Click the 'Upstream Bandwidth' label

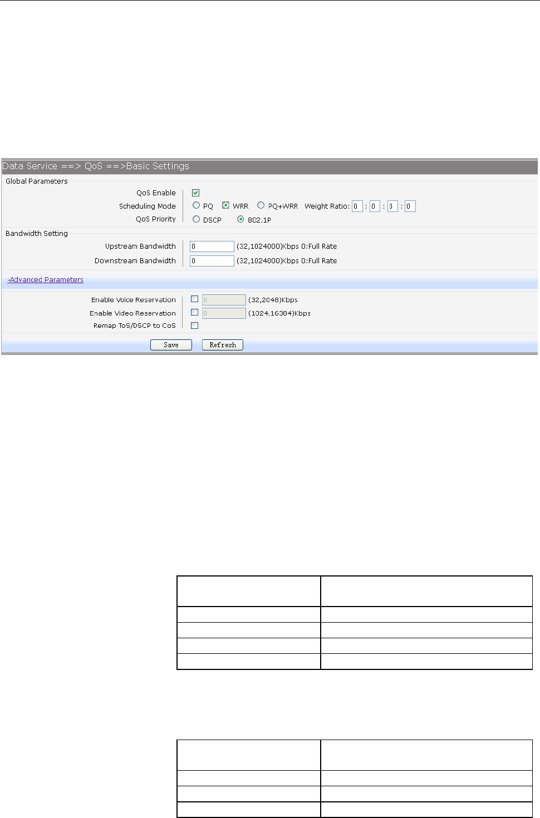pyautogui.click(x=141, y=247)
